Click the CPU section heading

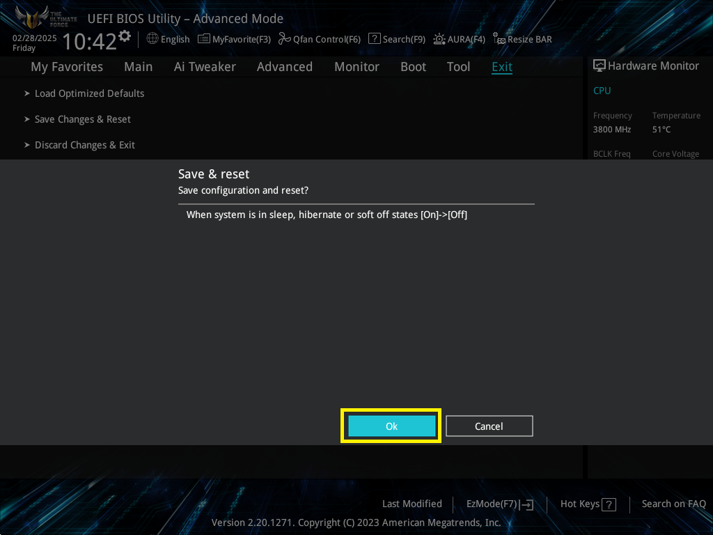[x=602, y=91]
